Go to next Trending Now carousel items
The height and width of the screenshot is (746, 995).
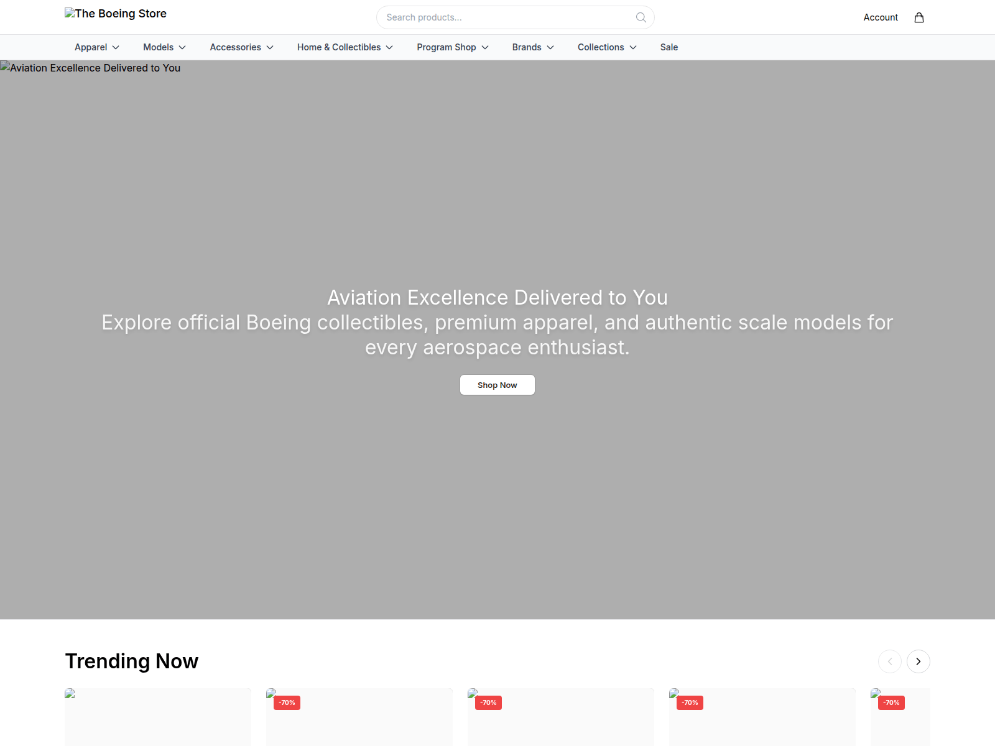918,661
